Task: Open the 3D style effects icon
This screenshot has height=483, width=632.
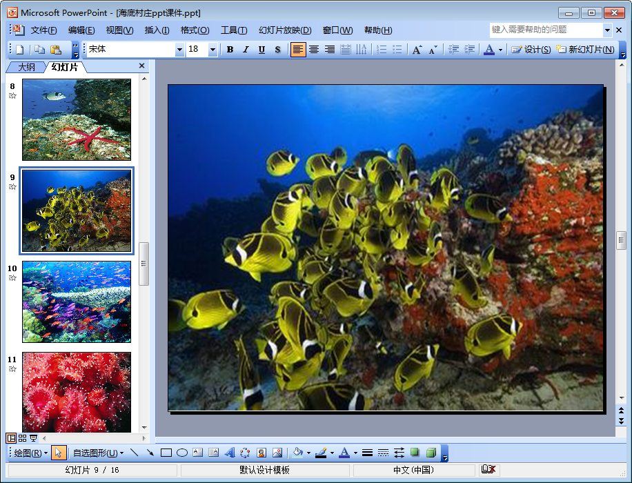Action: click(x=431, y=453)
